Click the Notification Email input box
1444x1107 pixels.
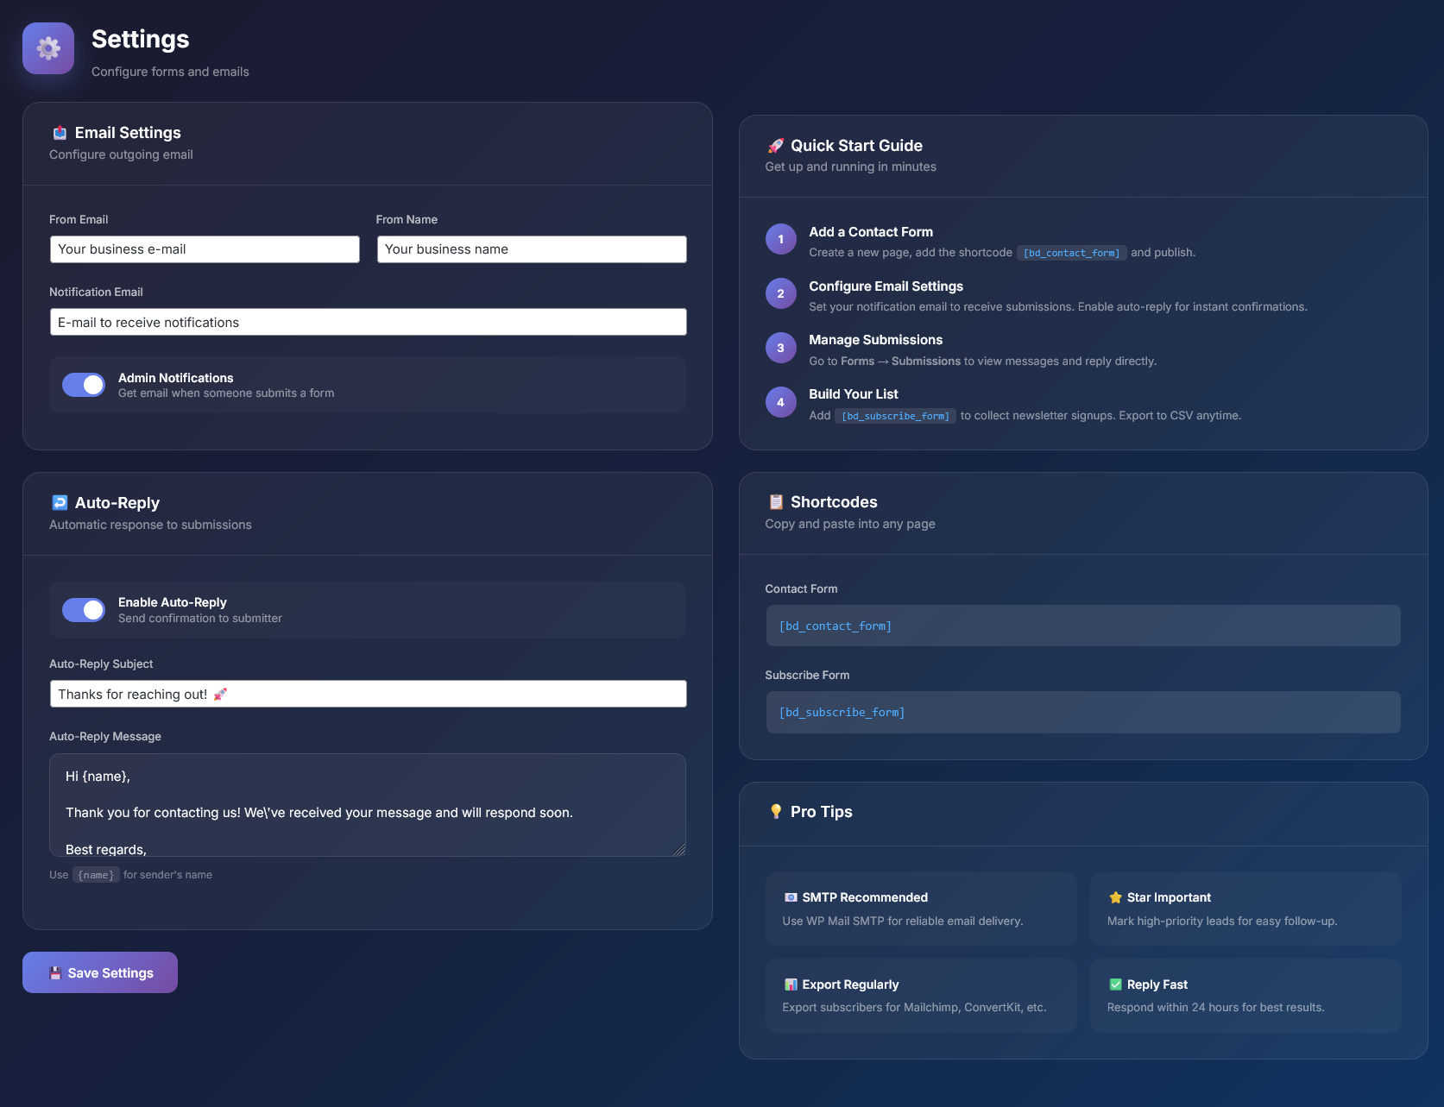[368, 323]
